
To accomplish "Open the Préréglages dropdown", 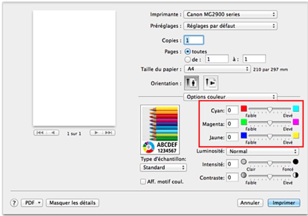I will pos(230,26).
